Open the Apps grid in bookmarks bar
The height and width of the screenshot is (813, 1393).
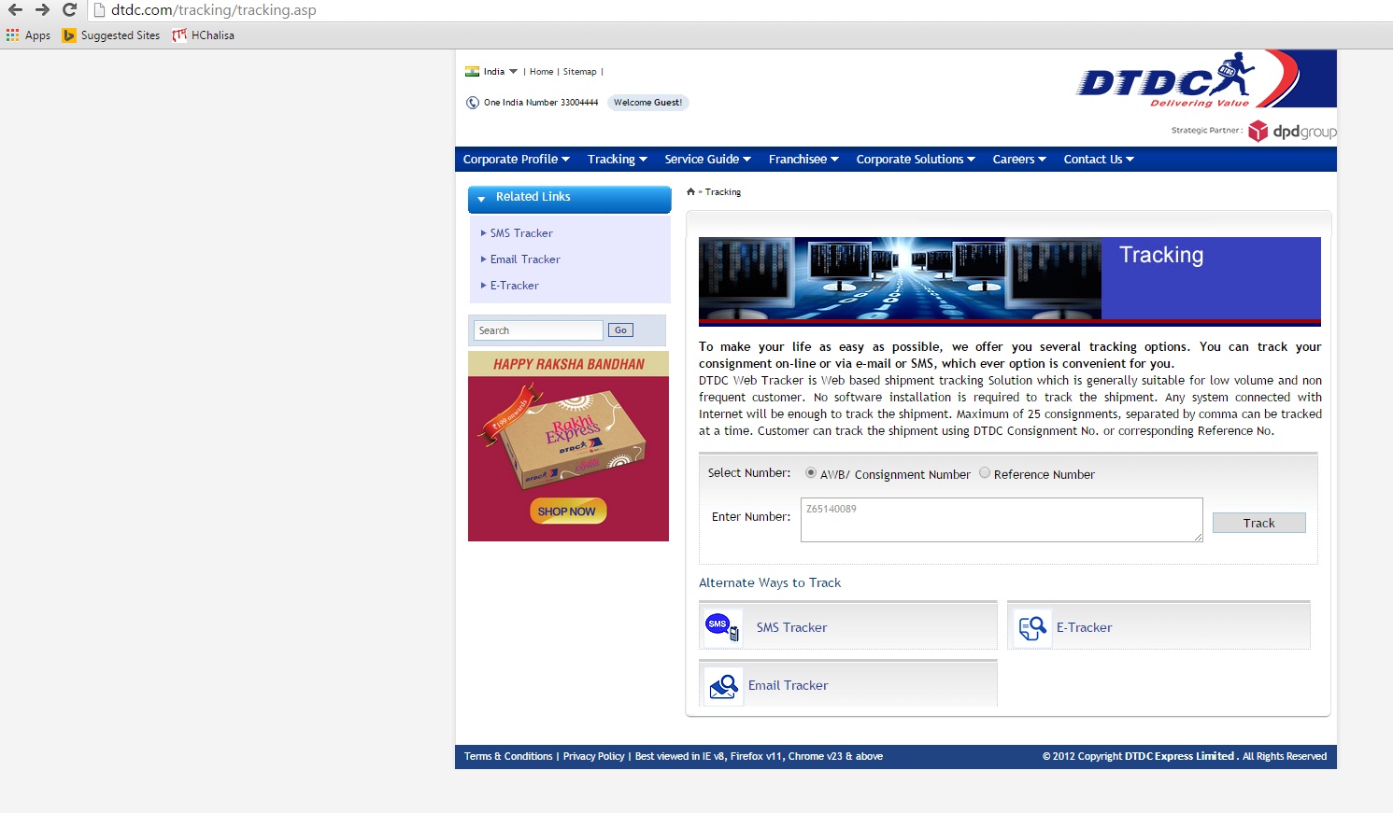(x=13, y=35)
